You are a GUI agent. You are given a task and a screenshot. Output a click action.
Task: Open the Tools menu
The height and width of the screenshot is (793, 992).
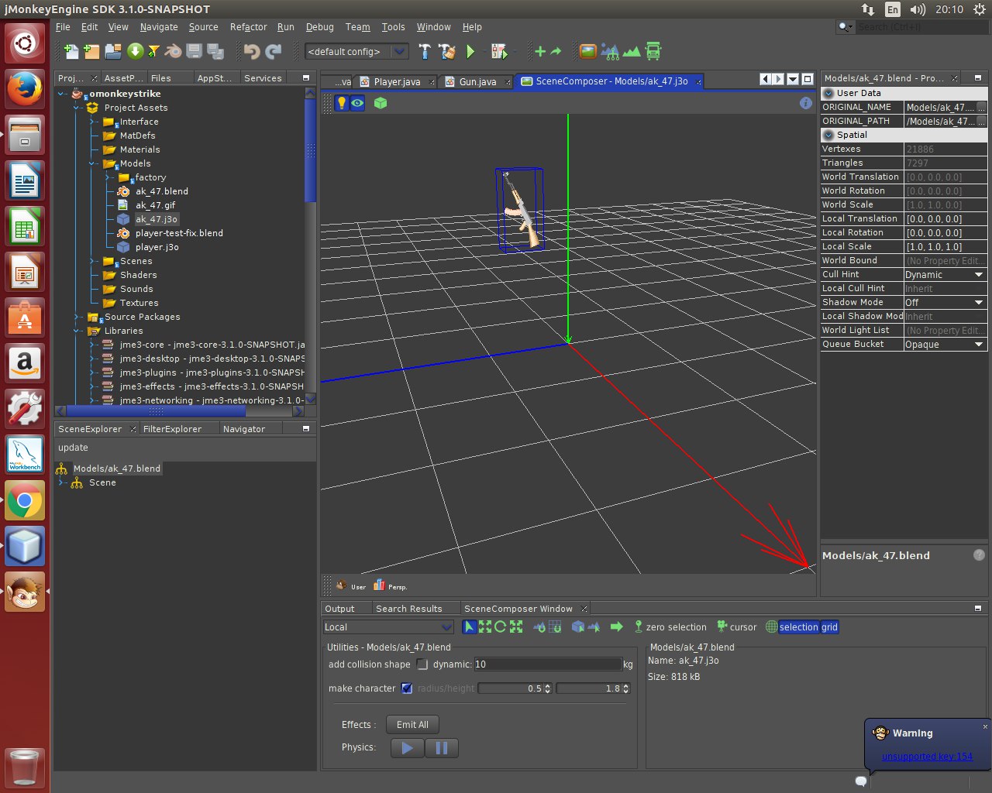point(393,27)
